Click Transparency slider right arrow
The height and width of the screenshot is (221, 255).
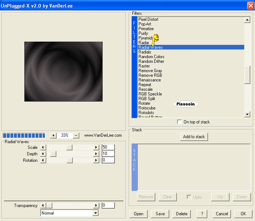click(96, 206)
